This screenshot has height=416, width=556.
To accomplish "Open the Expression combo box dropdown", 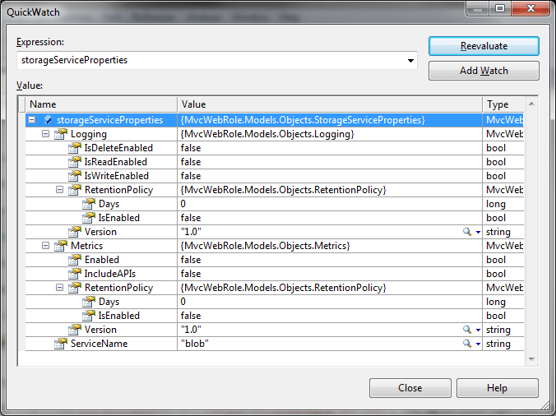I will click(410, 60).
